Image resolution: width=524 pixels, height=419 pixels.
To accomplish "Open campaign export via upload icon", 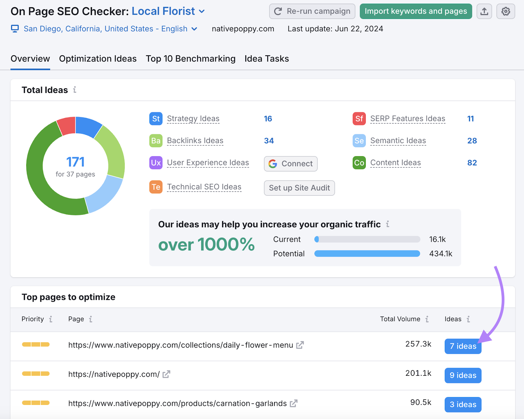I will [484, 11].
